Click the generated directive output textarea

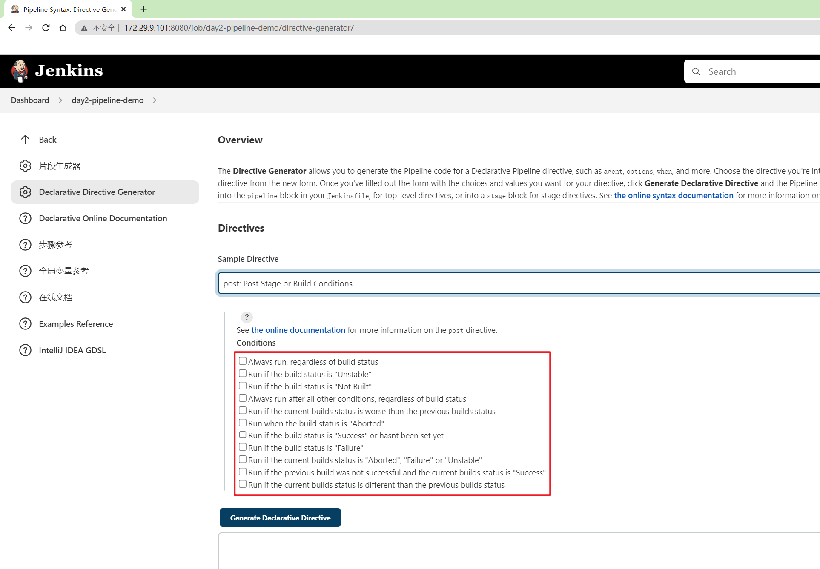pyautogui.click(x=519, y=551)
